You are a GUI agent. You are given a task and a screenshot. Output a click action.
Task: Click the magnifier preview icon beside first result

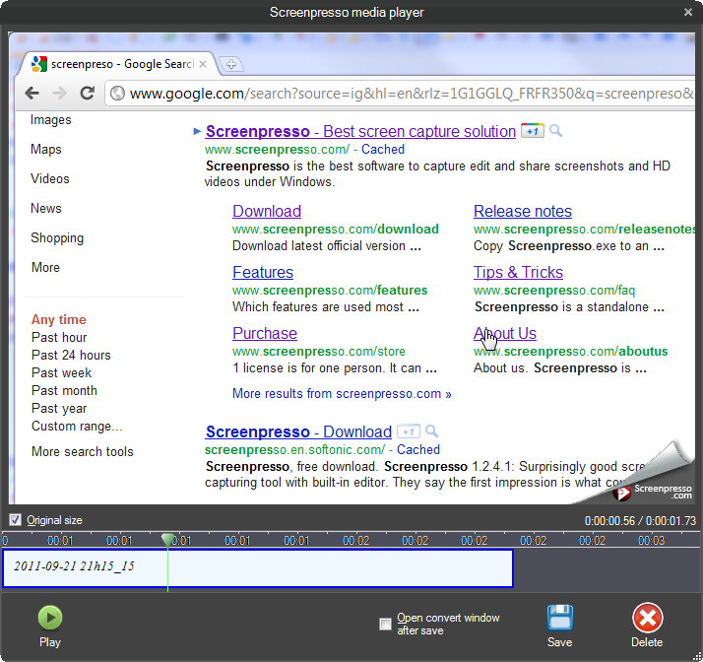556,131
